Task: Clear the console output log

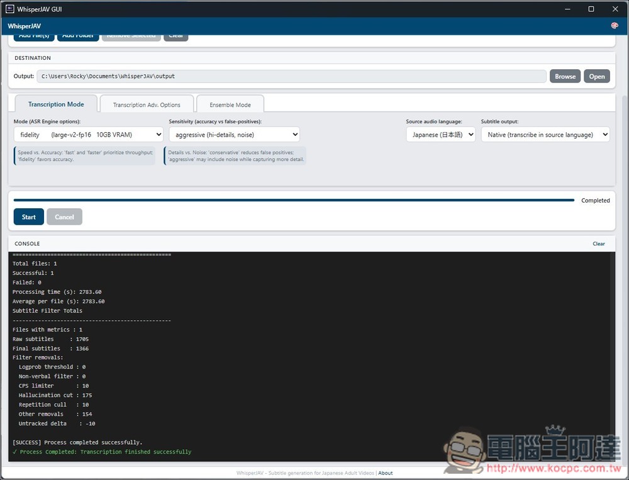Action: pos(598,243)
